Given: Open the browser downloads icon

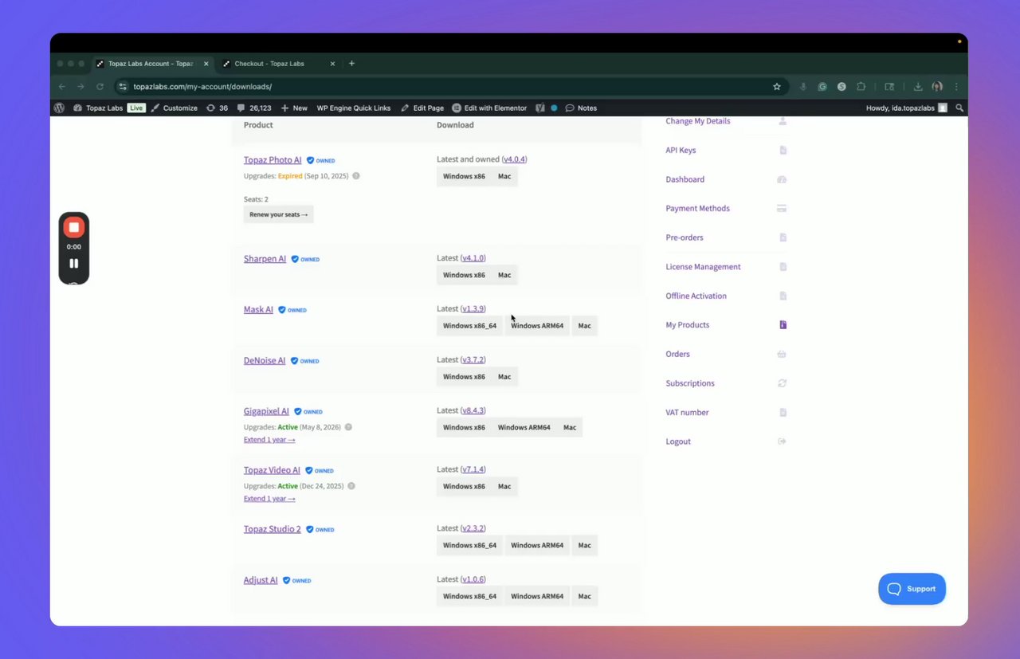Looking at the screenshot, I should [918, 86].
